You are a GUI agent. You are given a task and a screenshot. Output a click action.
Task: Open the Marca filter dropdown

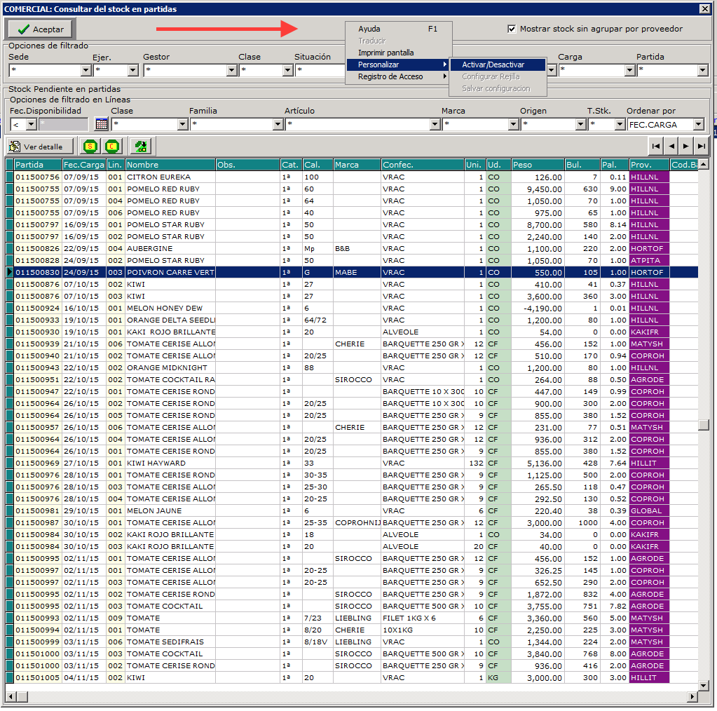513,125
